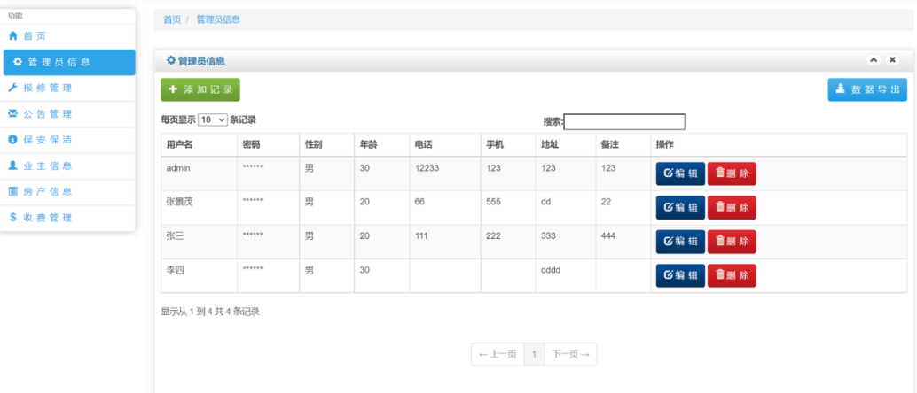Sort by the 密码 column header
The height and width of the screenshot is (393, 917).
pos(269,145)
